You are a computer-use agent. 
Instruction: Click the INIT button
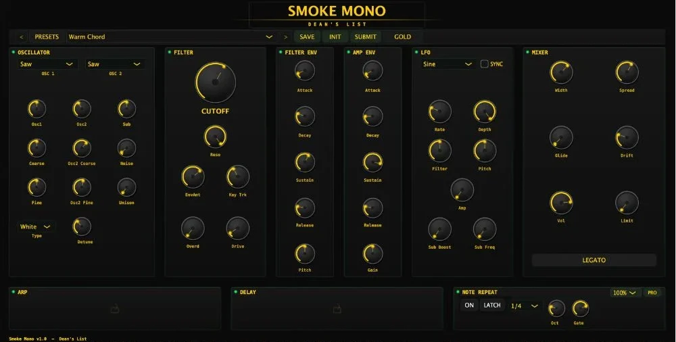click(335, 37)
